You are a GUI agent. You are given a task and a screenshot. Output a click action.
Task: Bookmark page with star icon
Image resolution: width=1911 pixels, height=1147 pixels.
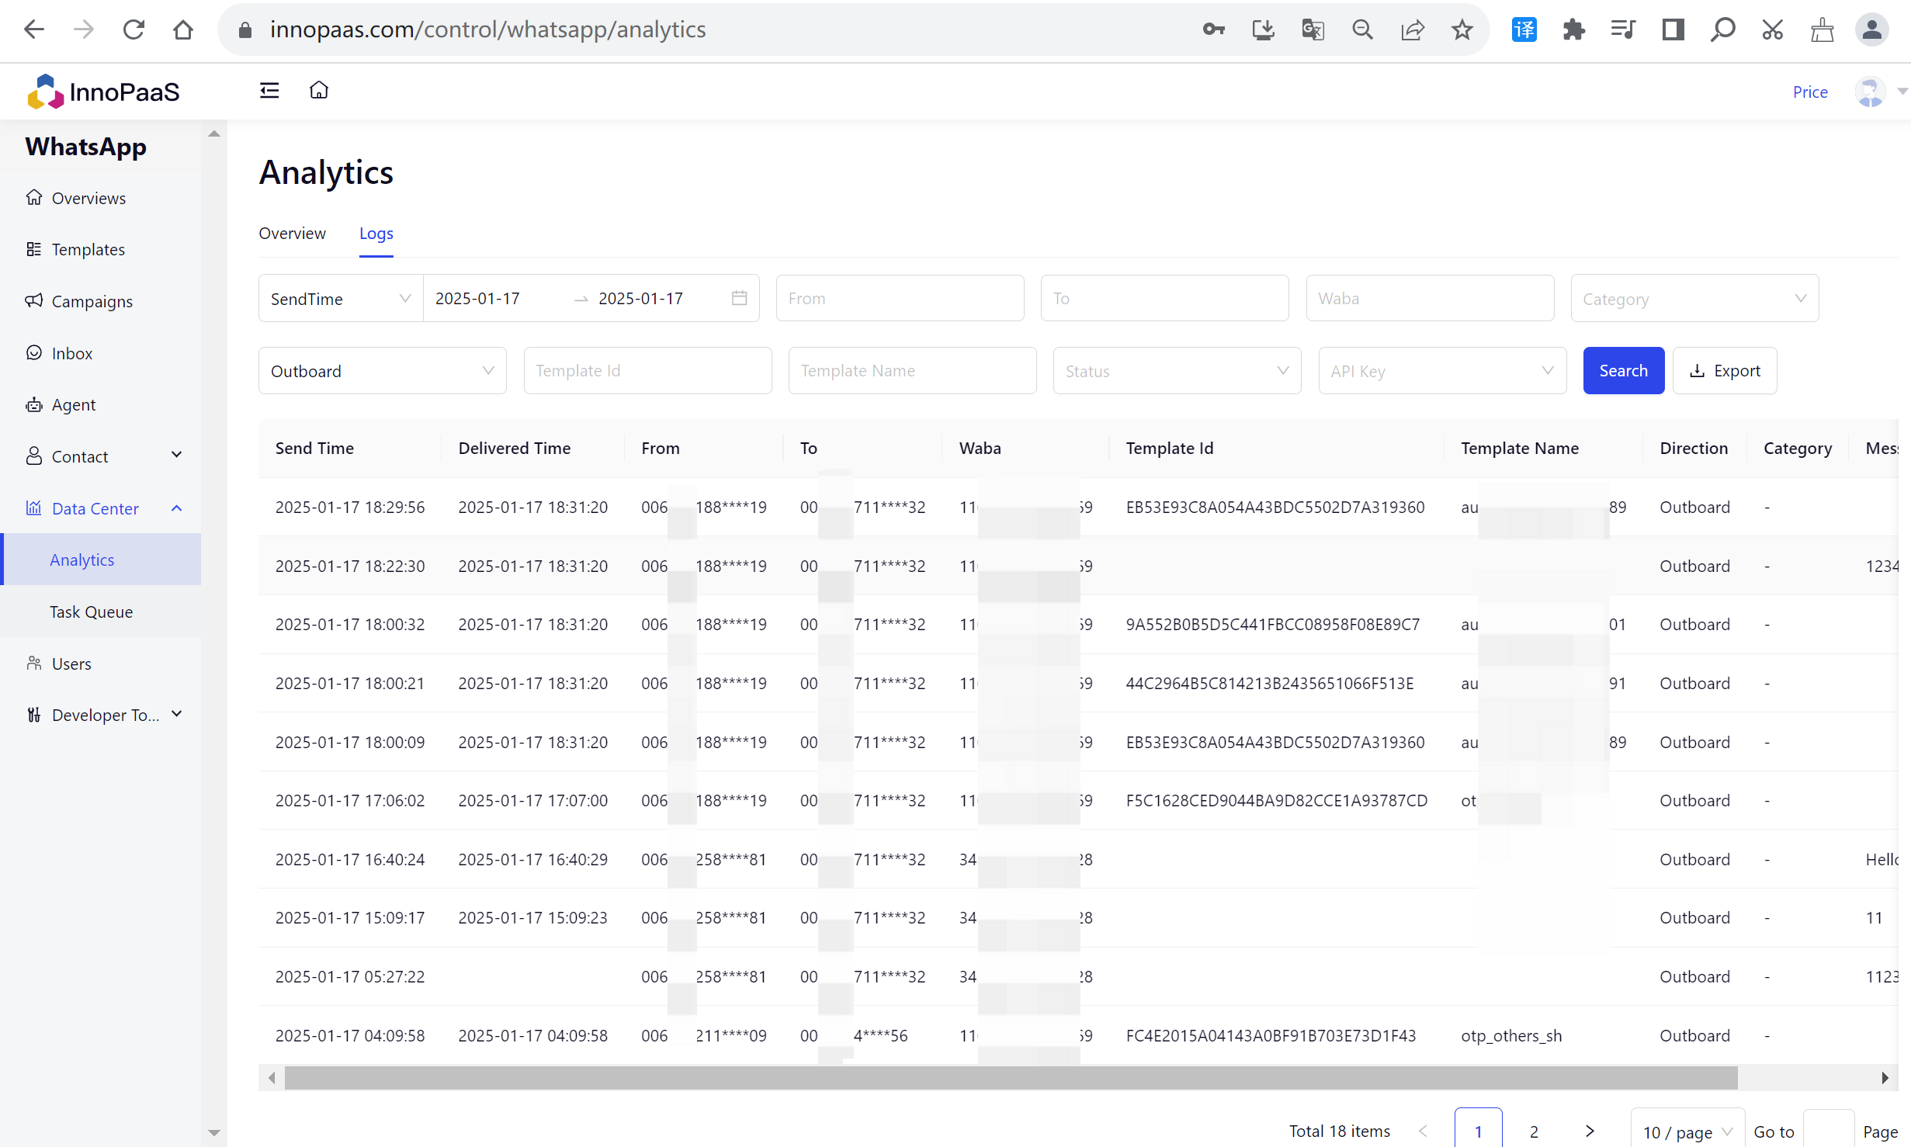pos(1462,30)
